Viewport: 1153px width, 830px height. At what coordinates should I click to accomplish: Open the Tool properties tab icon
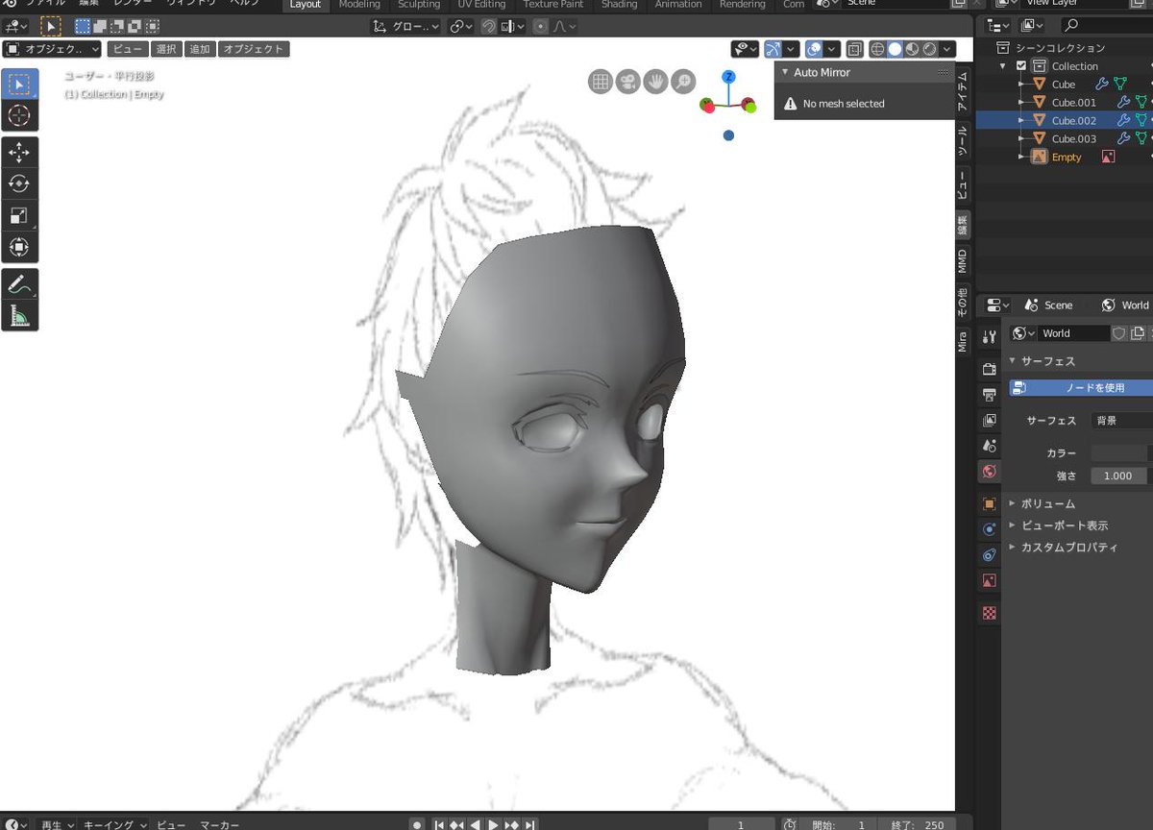tap(990, 336)
